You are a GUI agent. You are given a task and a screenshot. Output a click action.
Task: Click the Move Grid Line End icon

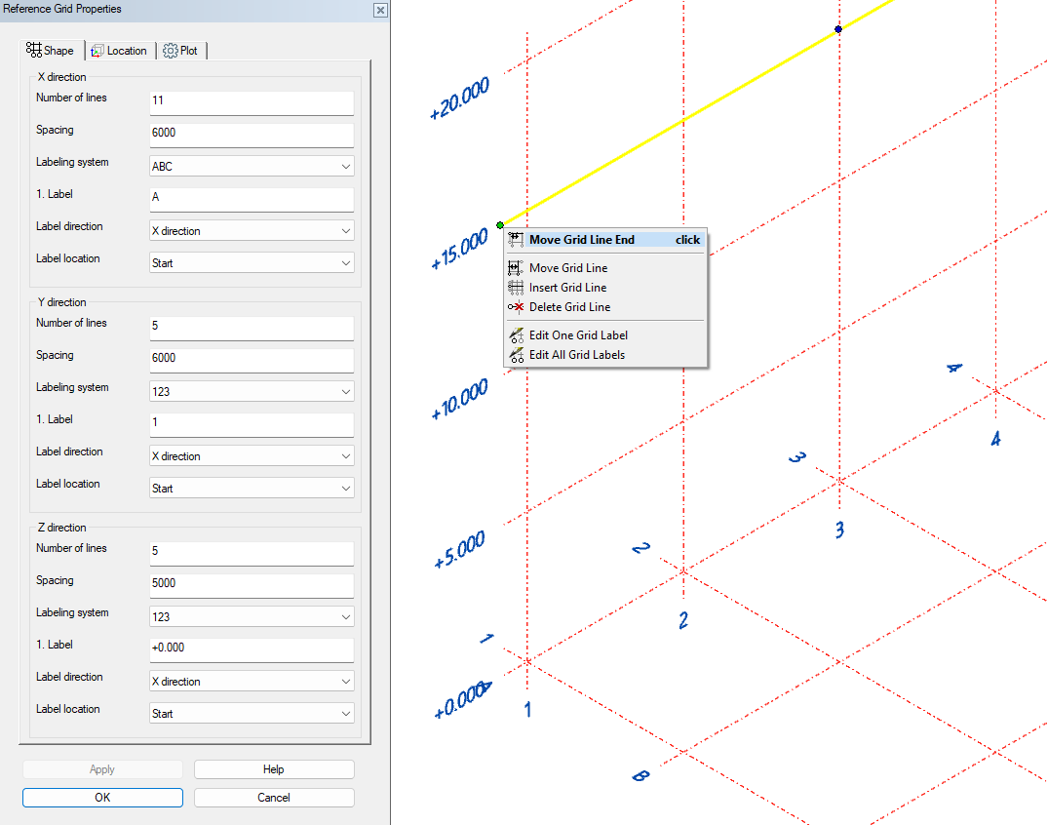[x=517, y=240]
